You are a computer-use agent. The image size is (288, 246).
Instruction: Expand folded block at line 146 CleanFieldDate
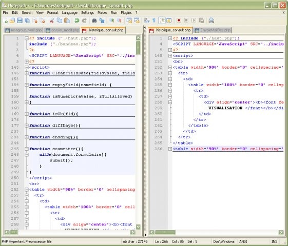click(x=27, y=73)
